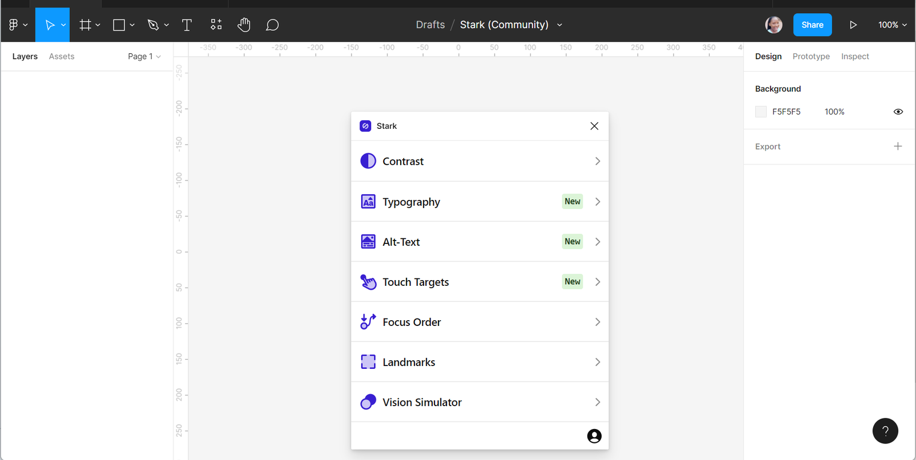Open the Vision Simulator tool row
The height and width of the screenshot is (460, 916).
tap(480, 402)
